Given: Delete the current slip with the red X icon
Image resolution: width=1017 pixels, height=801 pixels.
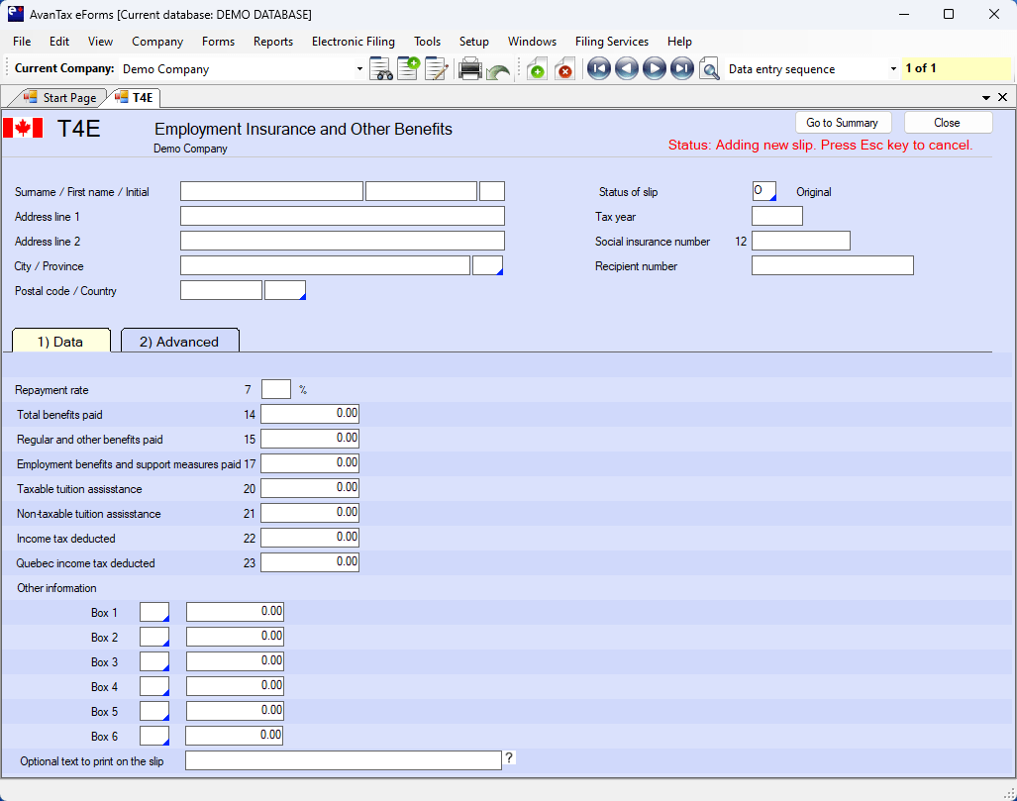Looking at the screenshot, I should click(x=565, y=69).
